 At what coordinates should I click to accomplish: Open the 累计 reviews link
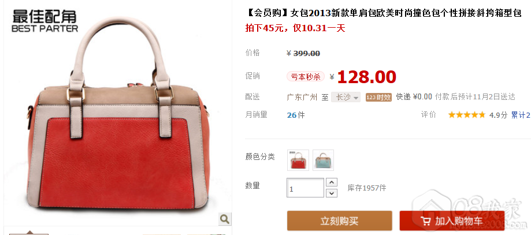[520, 115]
